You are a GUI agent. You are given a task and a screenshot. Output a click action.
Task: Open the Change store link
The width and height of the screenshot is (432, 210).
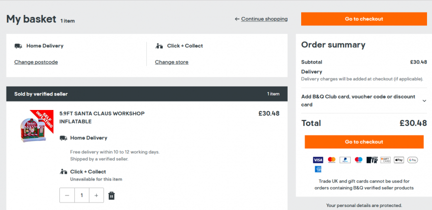(x=171, y=62)
